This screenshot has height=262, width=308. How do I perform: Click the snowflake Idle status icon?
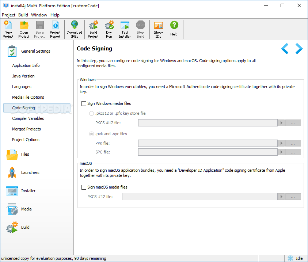click(x=290, y=258)
